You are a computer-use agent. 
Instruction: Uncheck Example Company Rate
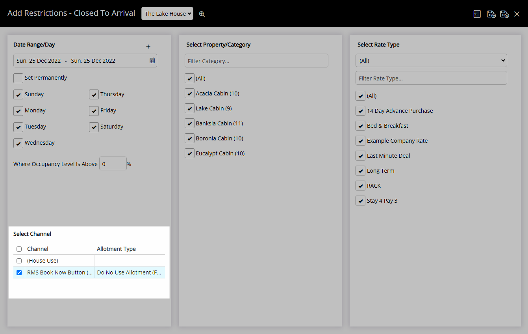[x=361, y=141]
